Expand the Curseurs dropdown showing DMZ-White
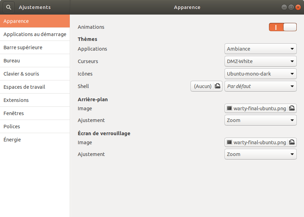 click(x=260, y=61)
